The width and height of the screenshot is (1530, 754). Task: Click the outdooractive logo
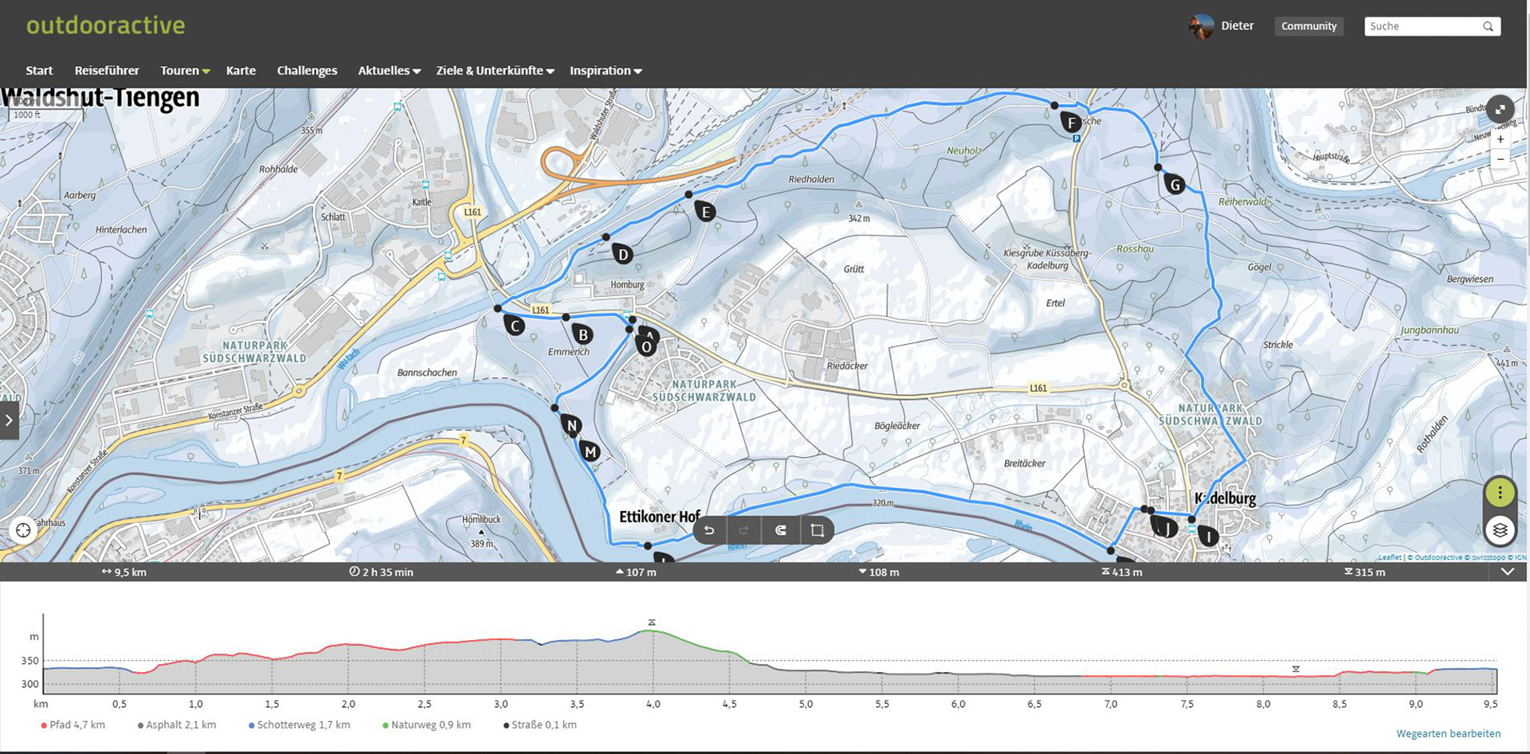105,25
